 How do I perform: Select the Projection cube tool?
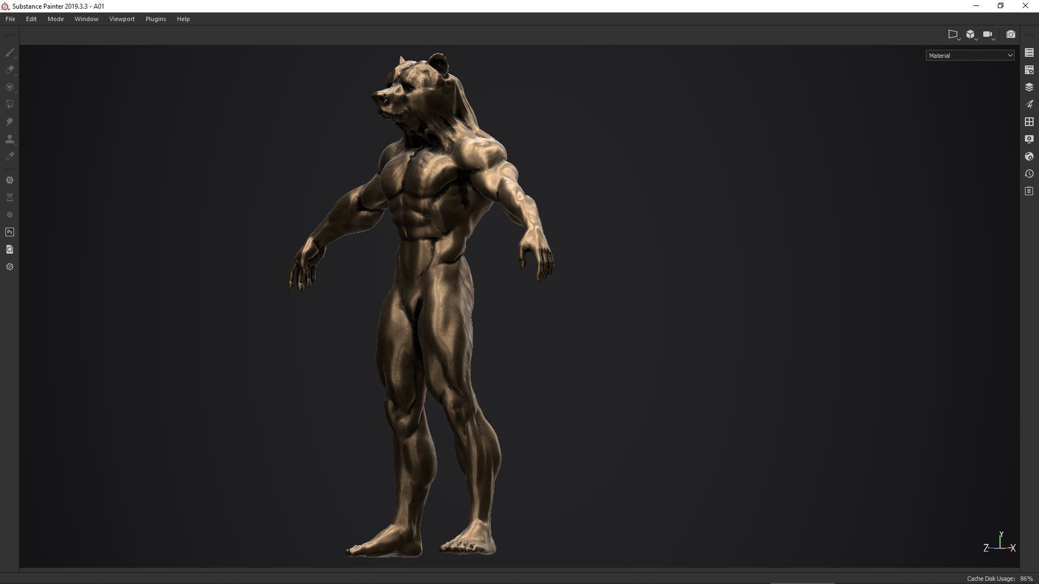10,87
